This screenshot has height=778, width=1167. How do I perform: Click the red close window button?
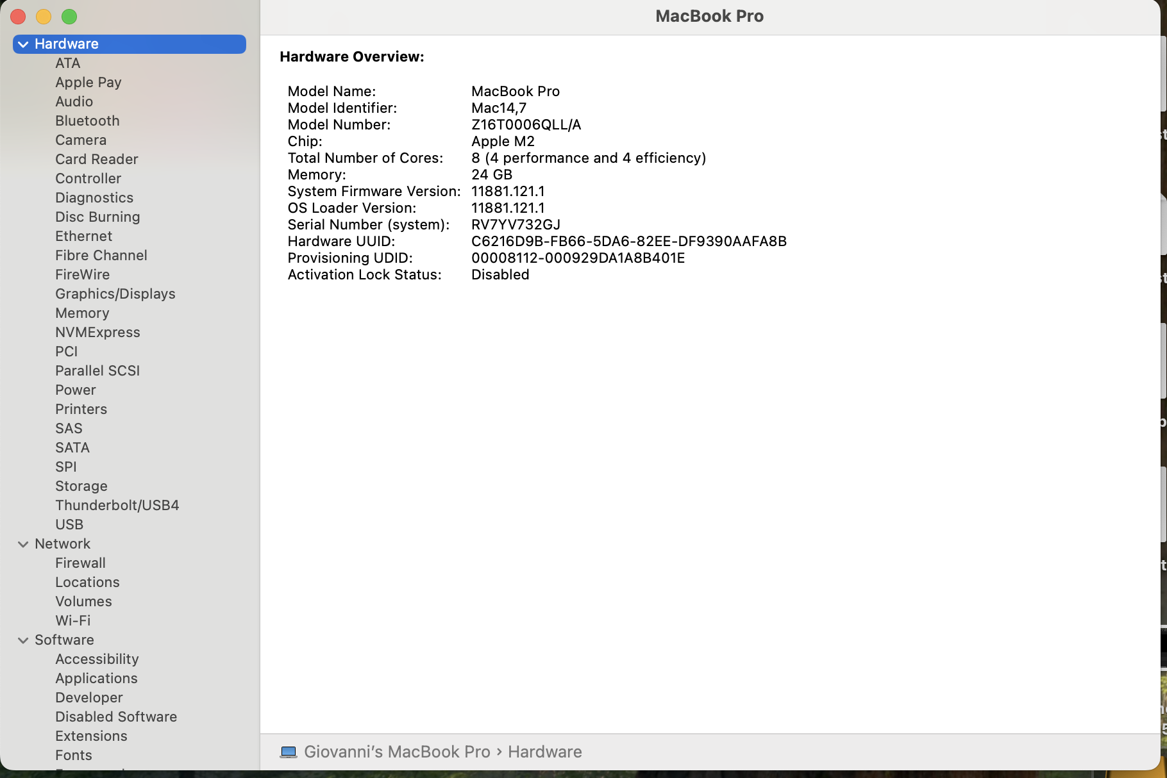(18, 17)
